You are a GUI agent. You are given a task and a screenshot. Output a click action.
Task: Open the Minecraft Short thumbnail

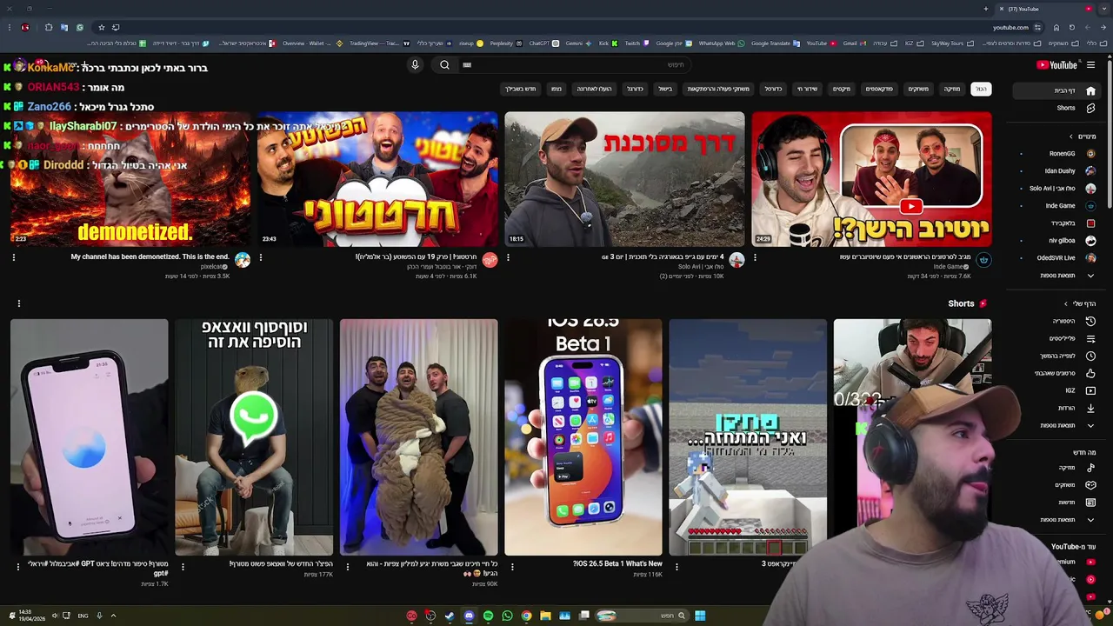click(x=748, y=437)
